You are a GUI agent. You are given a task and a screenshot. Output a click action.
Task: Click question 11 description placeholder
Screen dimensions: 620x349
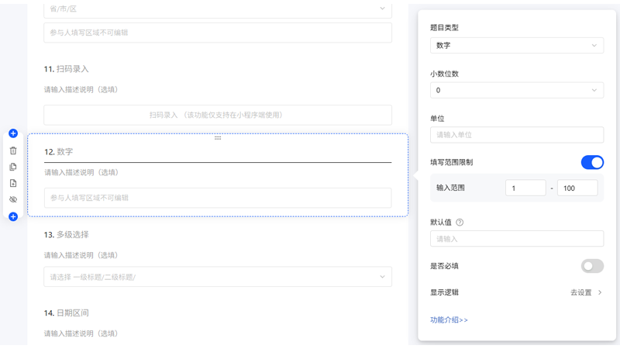pyautogui.click(x=81, y=89)
